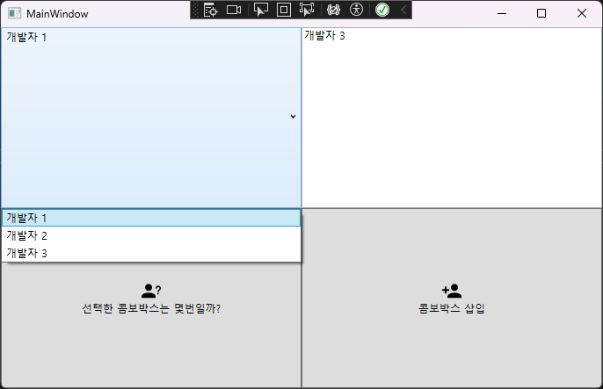Toggle Track Focused Element icon

tap(307, 10)
